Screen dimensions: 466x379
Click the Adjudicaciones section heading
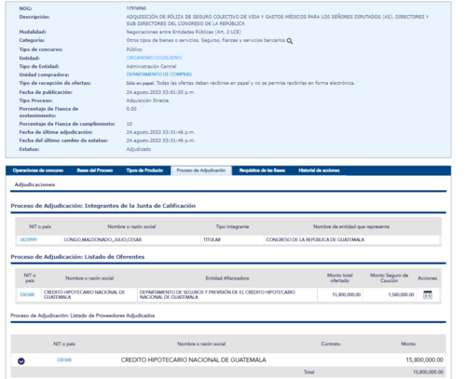(34, 184)
